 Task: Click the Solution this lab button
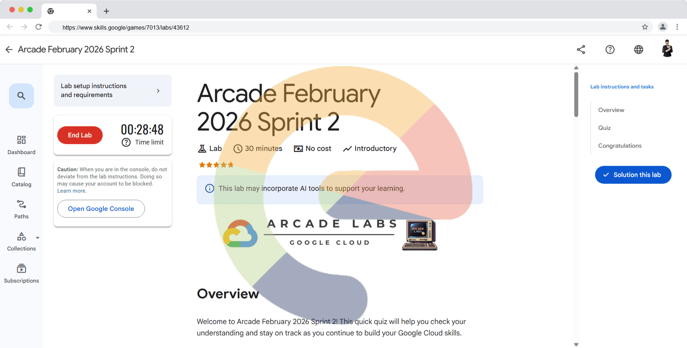point(633,175)
